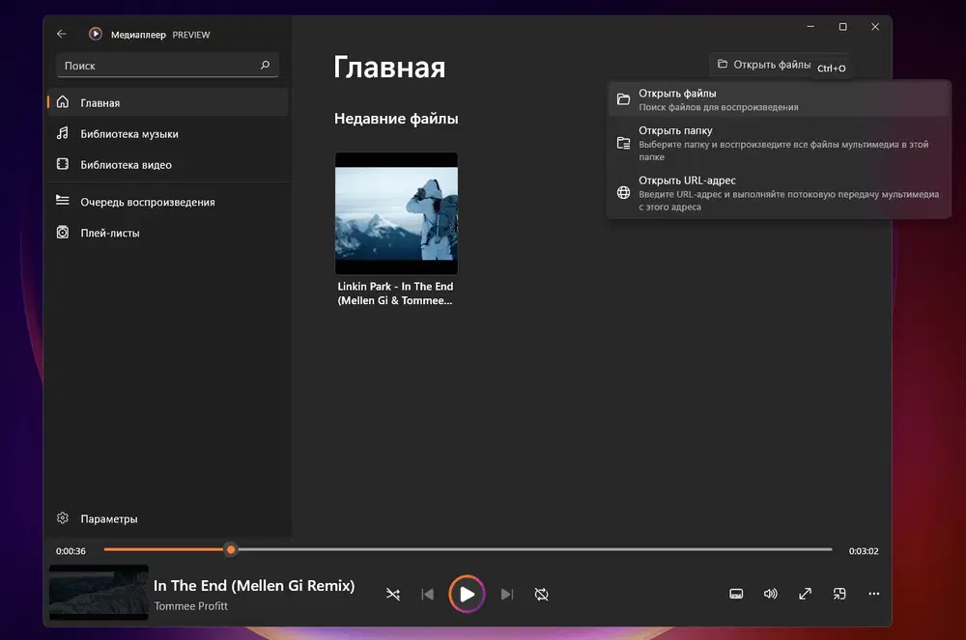Click the playback progress slider handle
The height and width of the screenshot is (640, 966).
click(231, 549)
